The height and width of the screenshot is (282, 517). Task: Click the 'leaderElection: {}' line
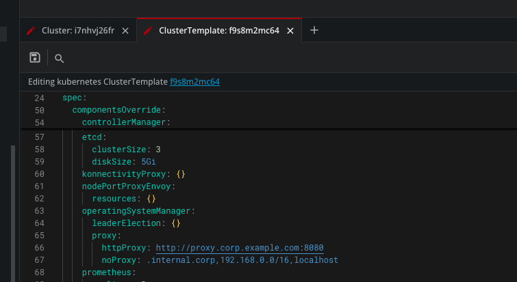(x=136, y=223)
